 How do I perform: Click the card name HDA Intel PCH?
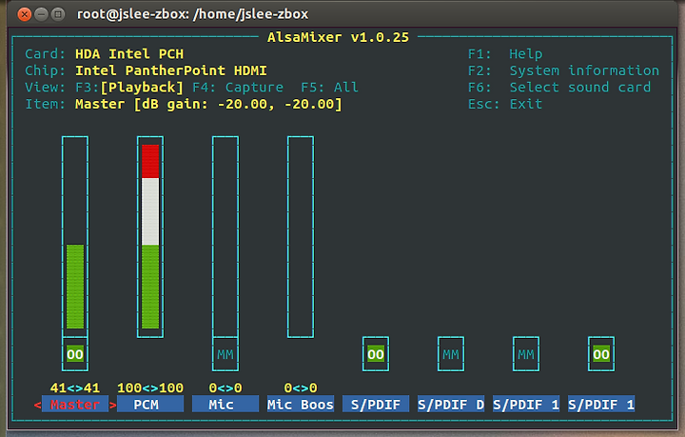click(x=129, y=53)
